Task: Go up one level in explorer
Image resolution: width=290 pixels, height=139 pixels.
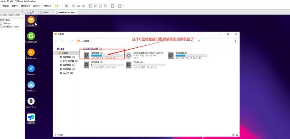Action: [72, 41]
